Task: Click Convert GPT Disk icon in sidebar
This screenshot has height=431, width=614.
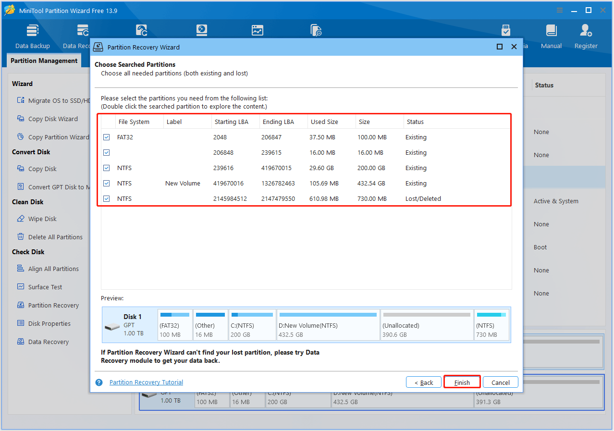Action: 21,187
